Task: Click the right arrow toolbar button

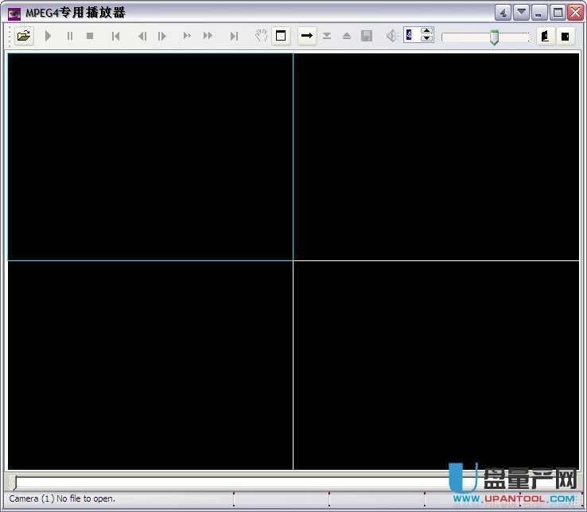Action: tap(307, 36)
